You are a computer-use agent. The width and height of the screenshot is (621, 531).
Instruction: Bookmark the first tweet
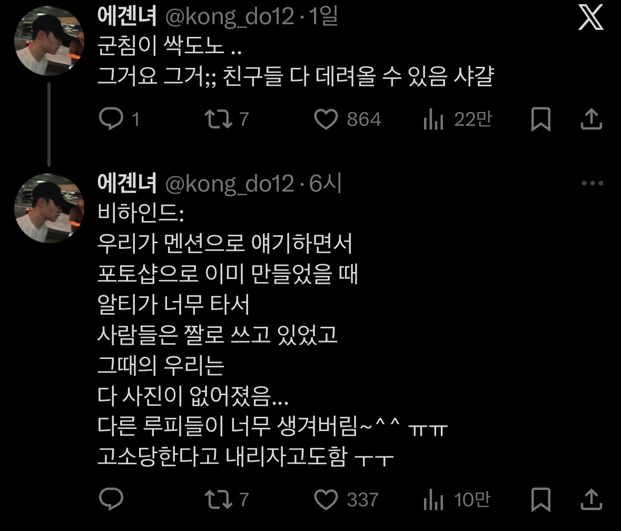pos(540,119)
